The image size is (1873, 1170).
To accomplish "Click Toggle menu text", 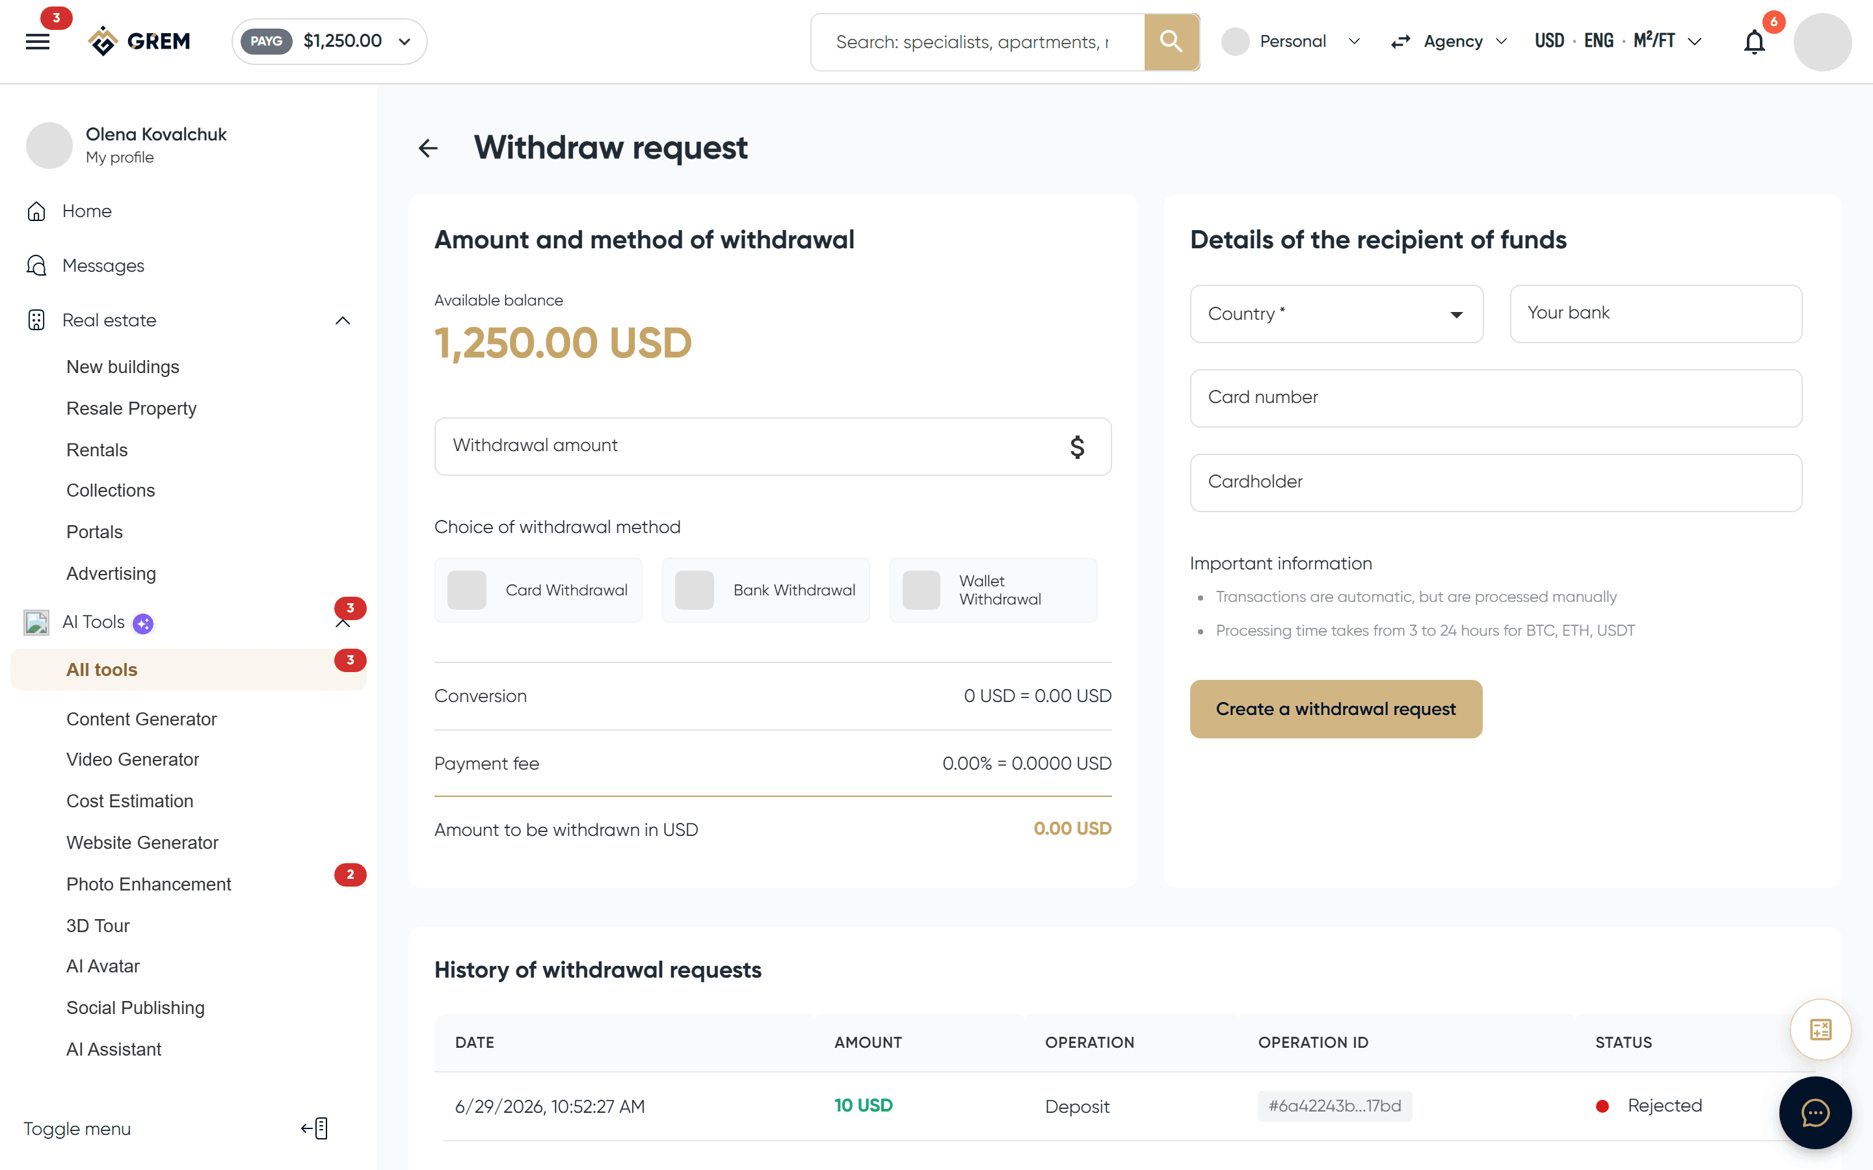I will (77, 1129).
